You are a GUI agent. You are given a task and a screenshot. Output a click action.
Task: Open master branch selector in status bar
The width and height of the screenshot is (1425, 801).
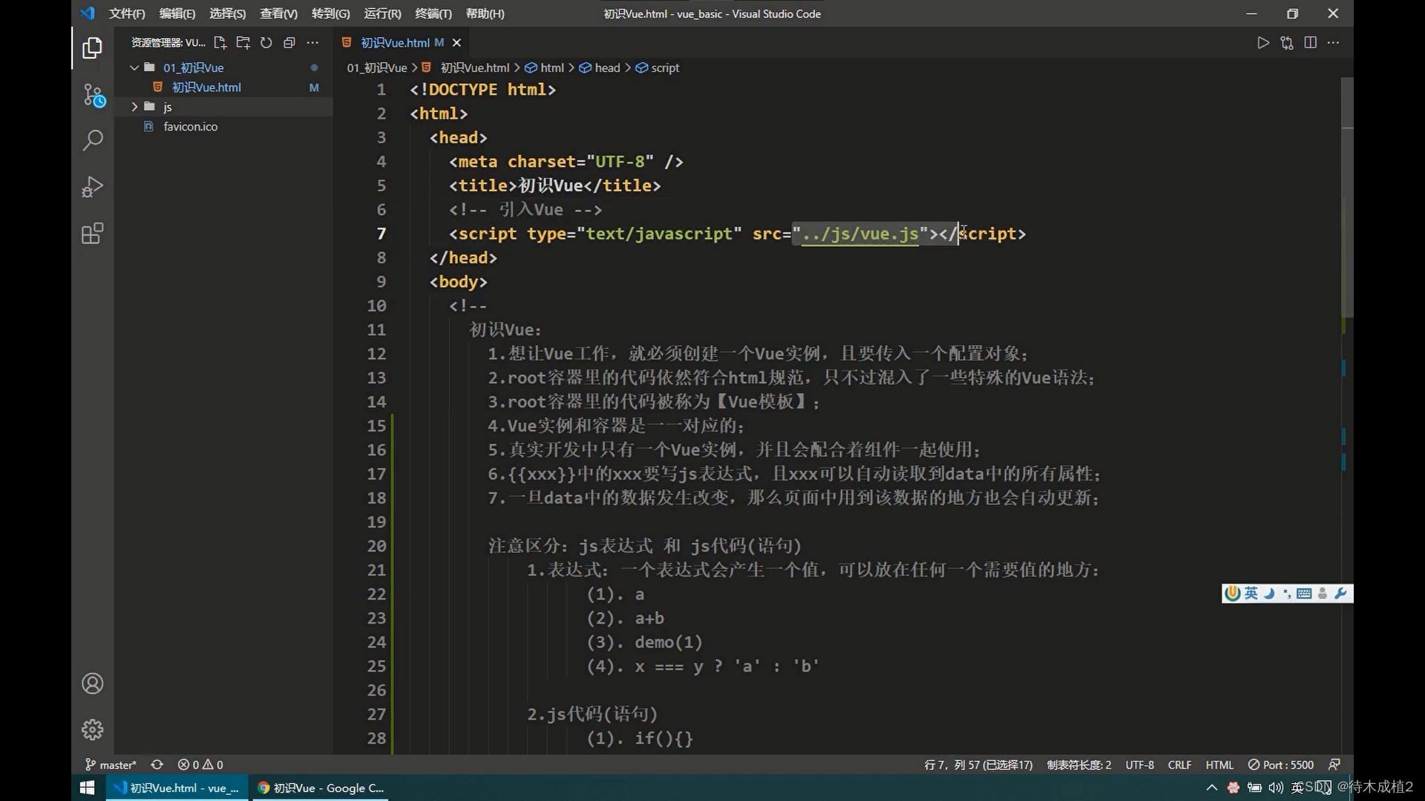point(111,765)
